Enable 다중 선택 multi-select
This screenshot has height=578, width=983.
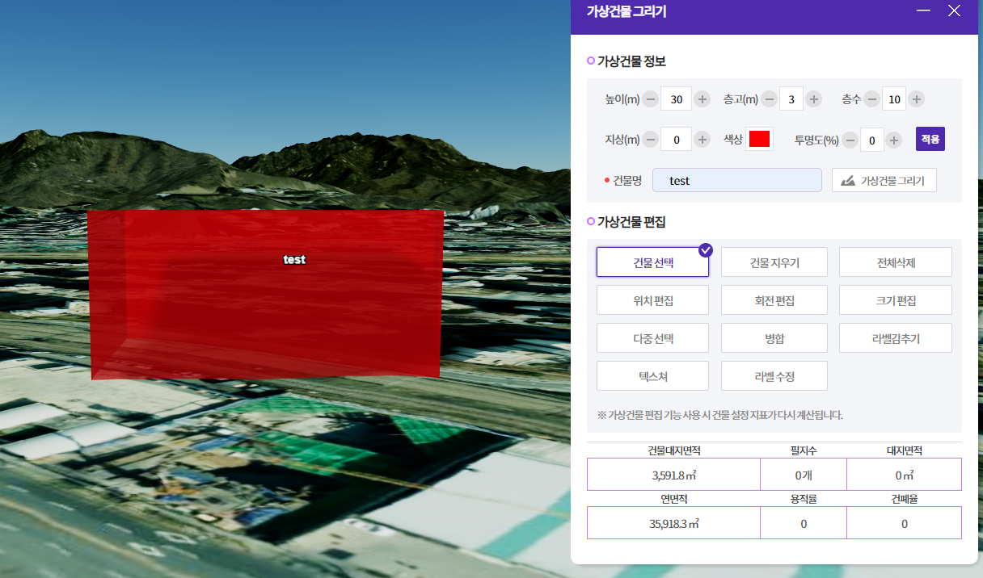653,338
